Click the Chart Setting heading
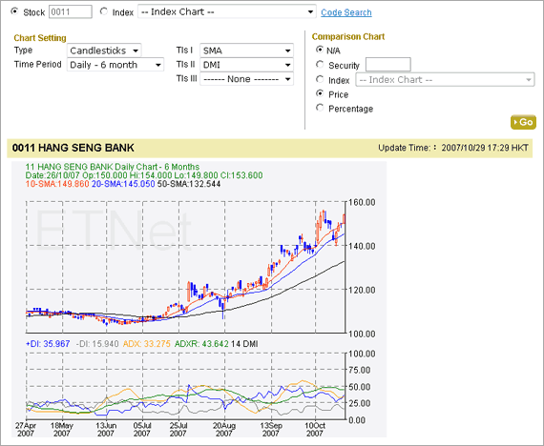Screen dimensions: 544x446 [40, 38]
